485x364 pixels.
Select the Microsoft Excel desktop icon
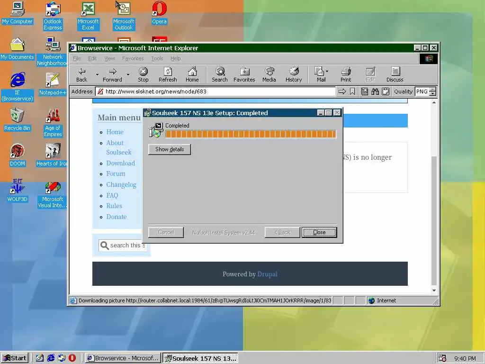[88, 16]
